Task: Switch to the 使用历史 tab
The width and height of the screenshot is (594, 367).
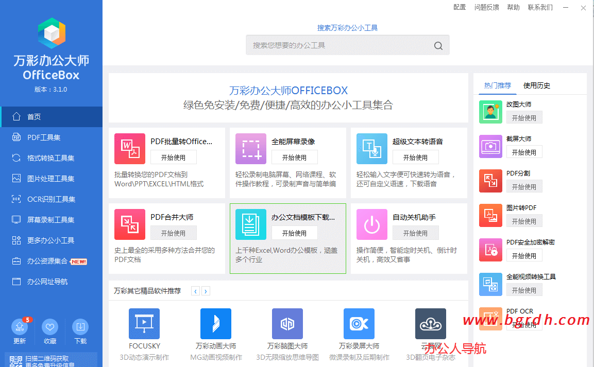Action: coord(536,85)
